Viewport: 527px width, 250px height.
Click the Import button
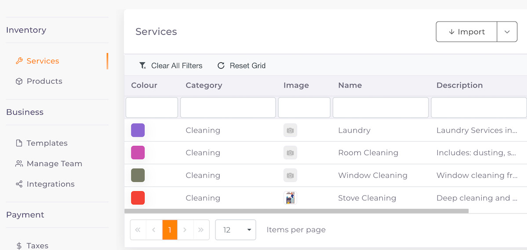(466, 32)
